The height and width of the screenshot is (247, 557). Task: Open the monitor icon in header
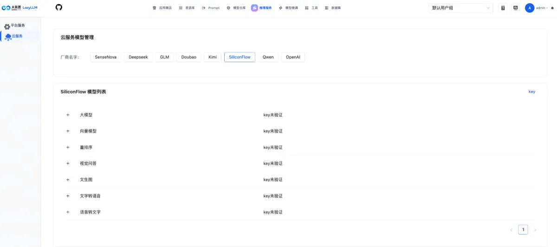point(515,8)
